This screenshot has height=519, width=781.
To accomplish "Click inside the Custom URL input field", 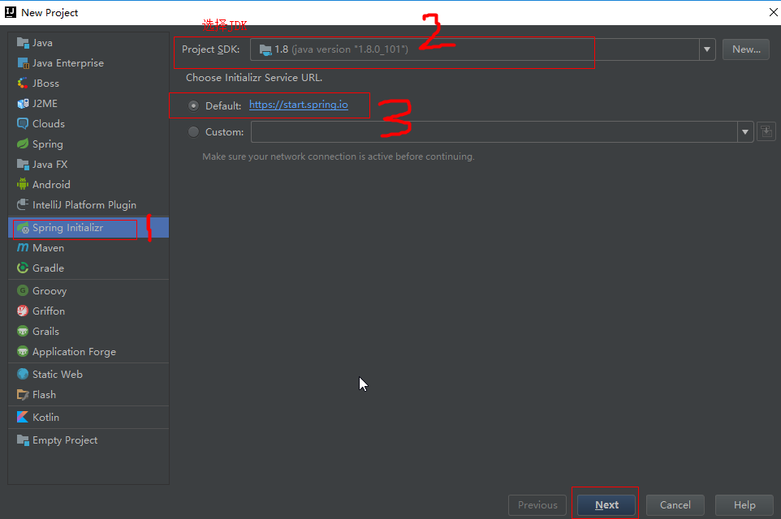I will 494,132.
